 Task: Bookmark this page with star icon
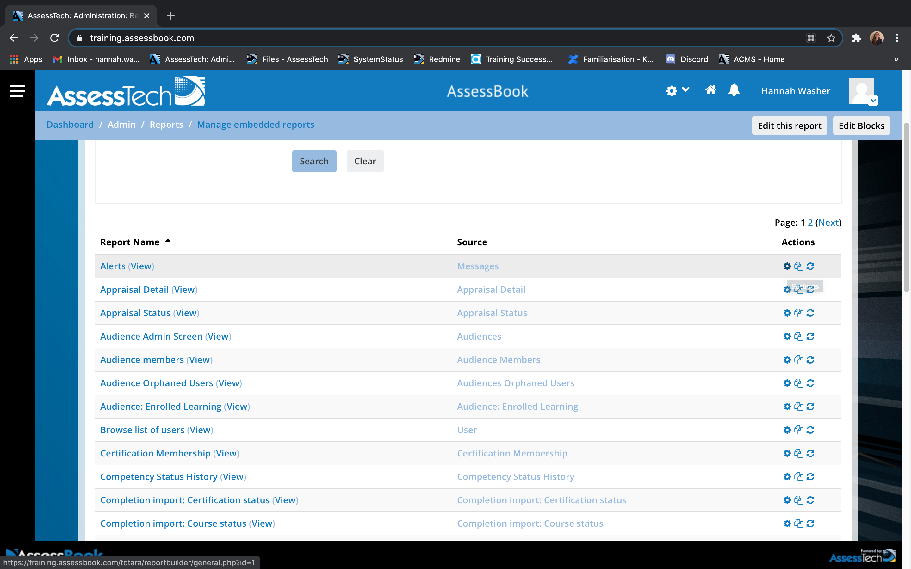[831, 38]
